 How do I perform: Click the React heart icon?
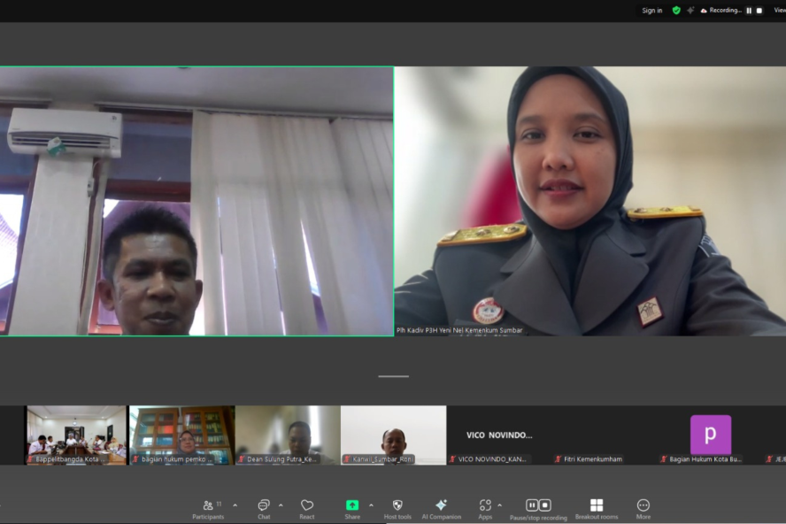click(x=307, y=509)
